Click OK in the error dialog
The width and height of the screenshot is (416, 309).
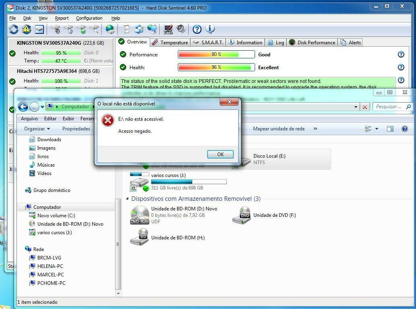[x=220, y=154]
